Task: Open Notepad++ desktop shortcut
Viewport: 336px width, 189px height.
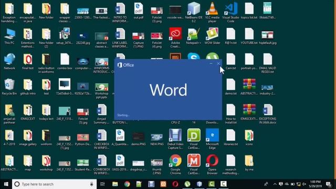Action: (x=194, y=36)
